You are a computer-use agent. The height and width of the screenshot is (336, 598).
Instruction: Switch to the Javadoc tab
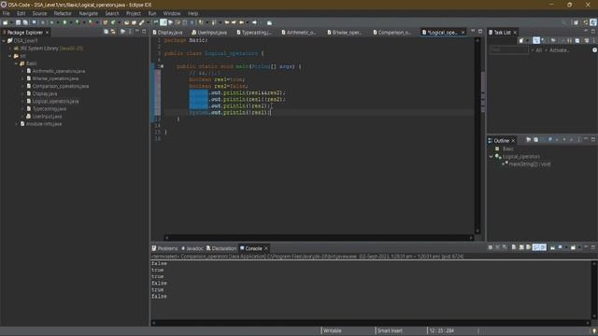(x=192, y=248)
